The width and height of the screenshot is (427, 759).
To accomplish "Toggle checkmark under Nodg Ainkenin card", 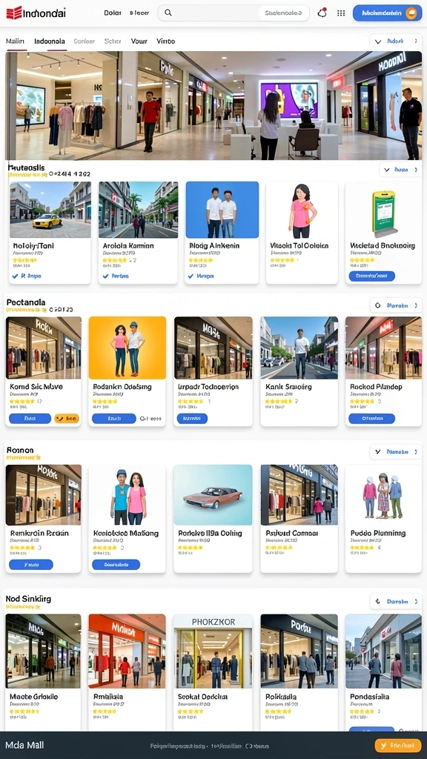I will [x=191, y=276].
